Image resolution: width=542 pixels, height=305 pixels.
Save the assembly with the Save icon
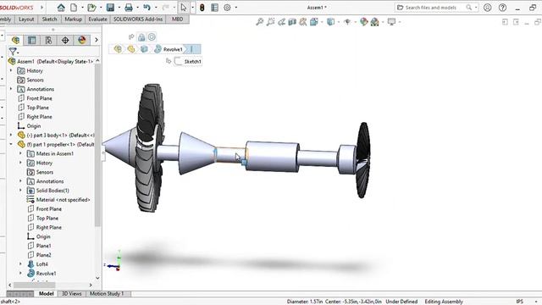[x=110, y=8]
